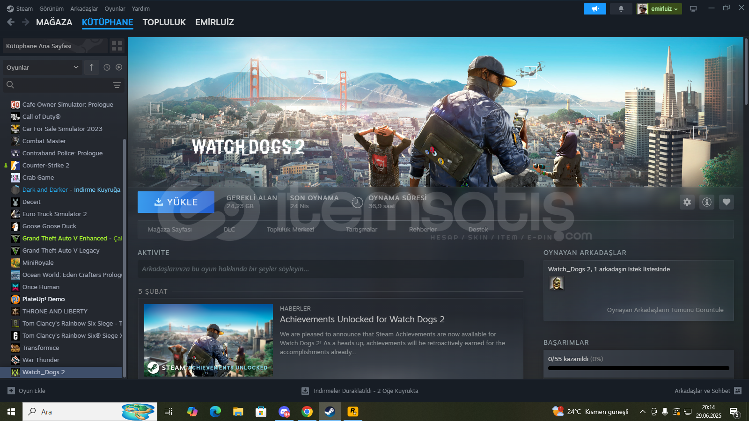
Task: Open the Görünüm menu
Action: 51,8
